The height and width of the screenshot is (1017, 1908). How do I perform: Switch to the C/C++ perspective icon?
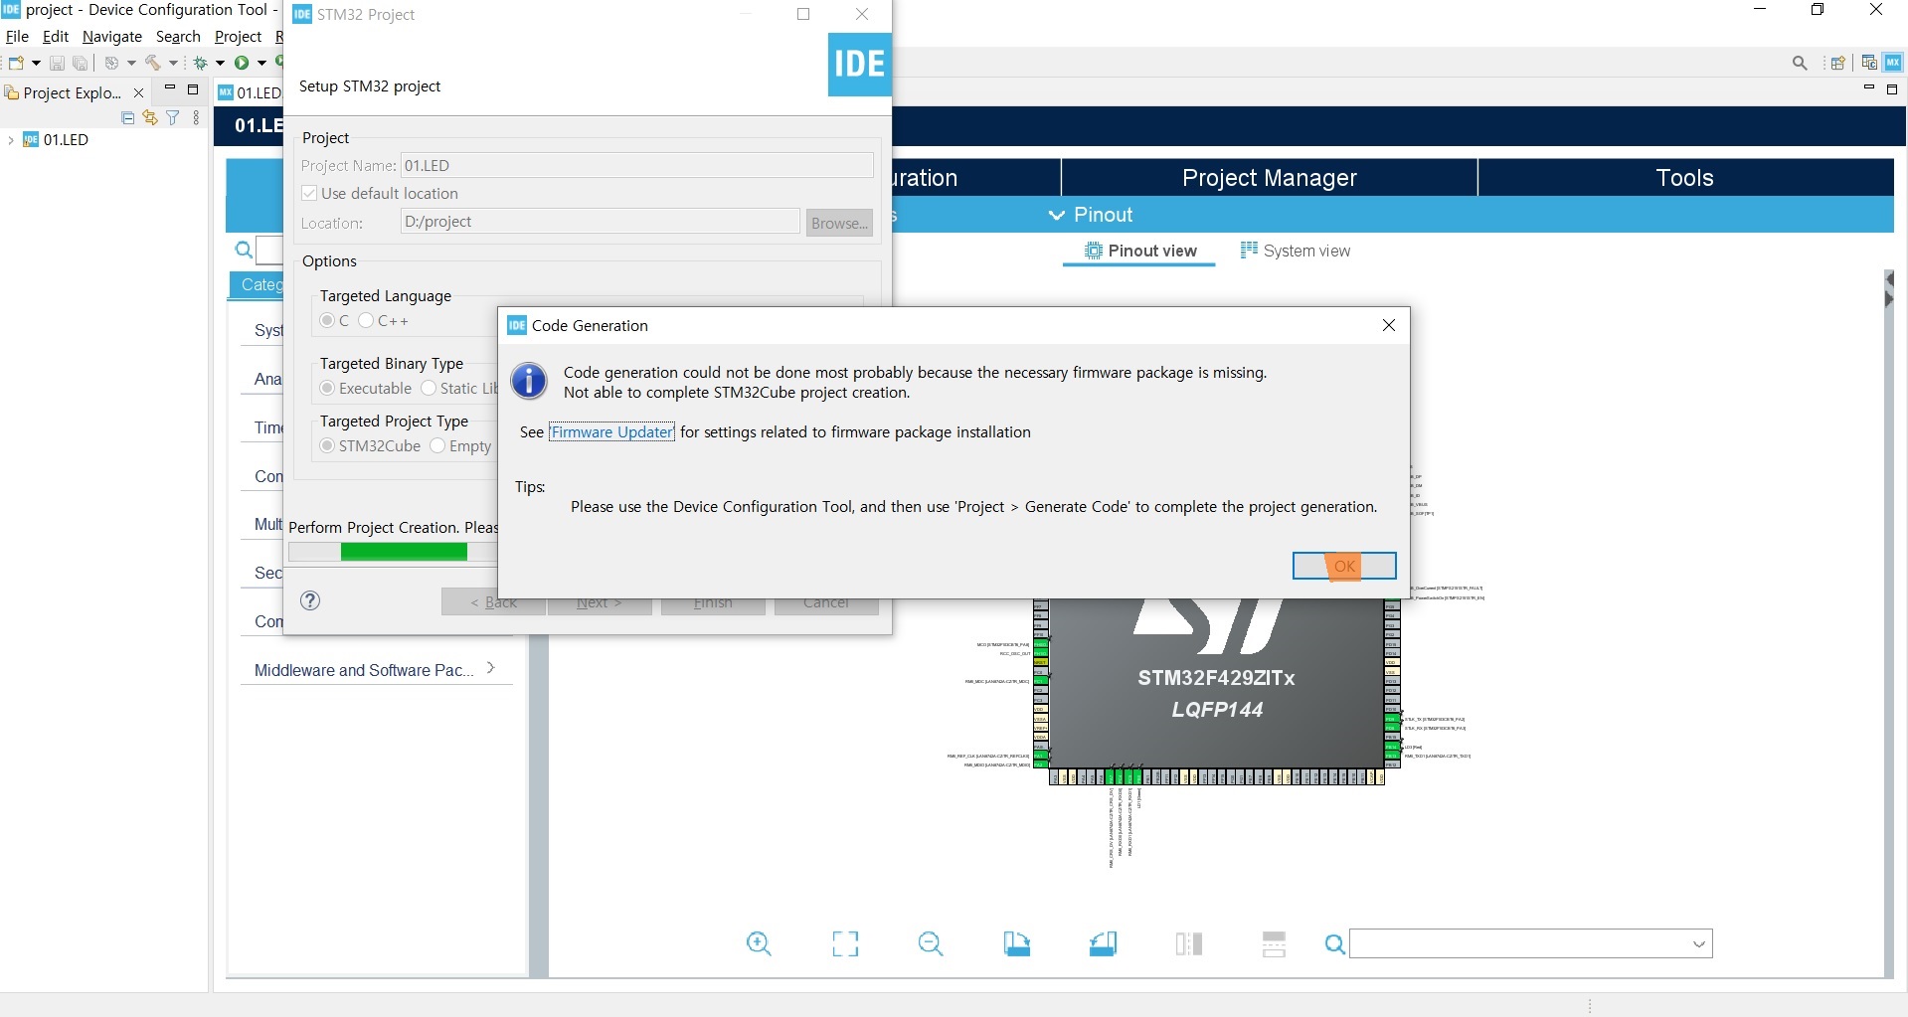[x=1869, y=63]
